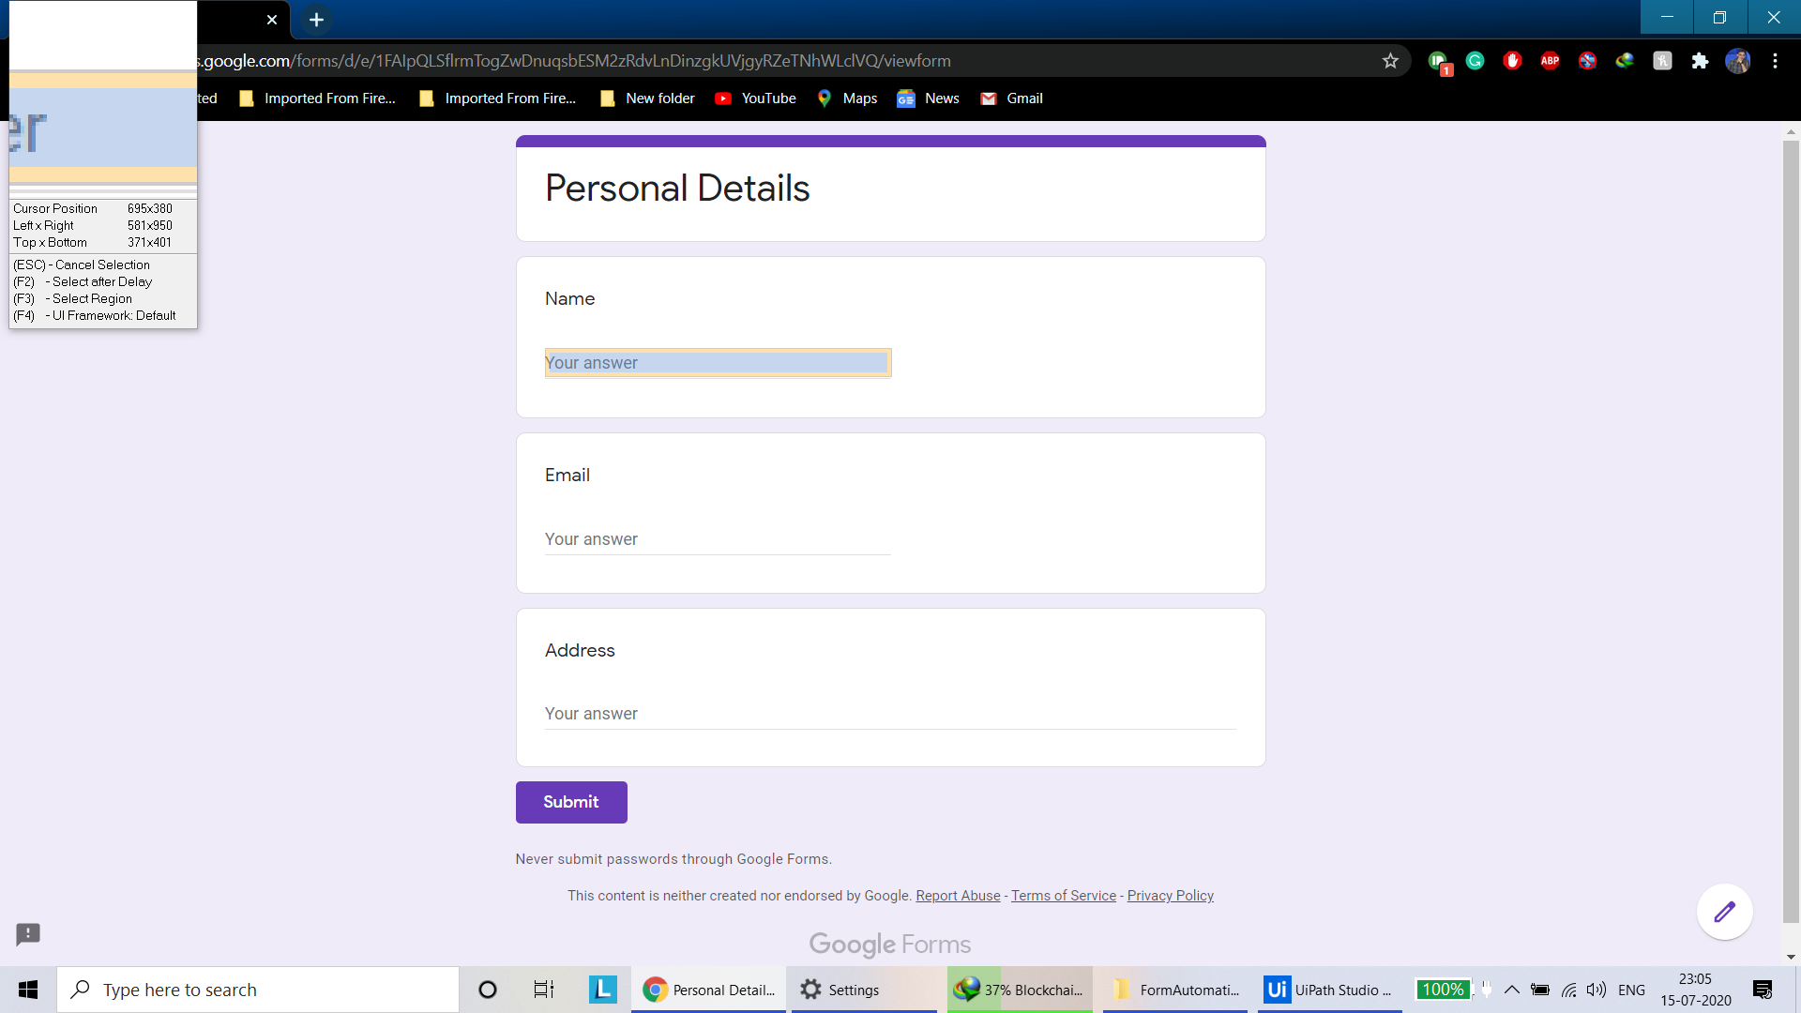Select the Name input field
This screenshot has height=1013, width=1801.
pyautogui.click(x=718, y=362)
